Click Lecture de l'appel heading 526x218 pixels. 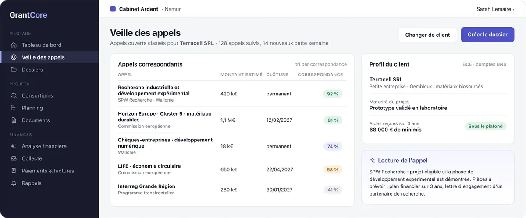click(x=403, y=161)
